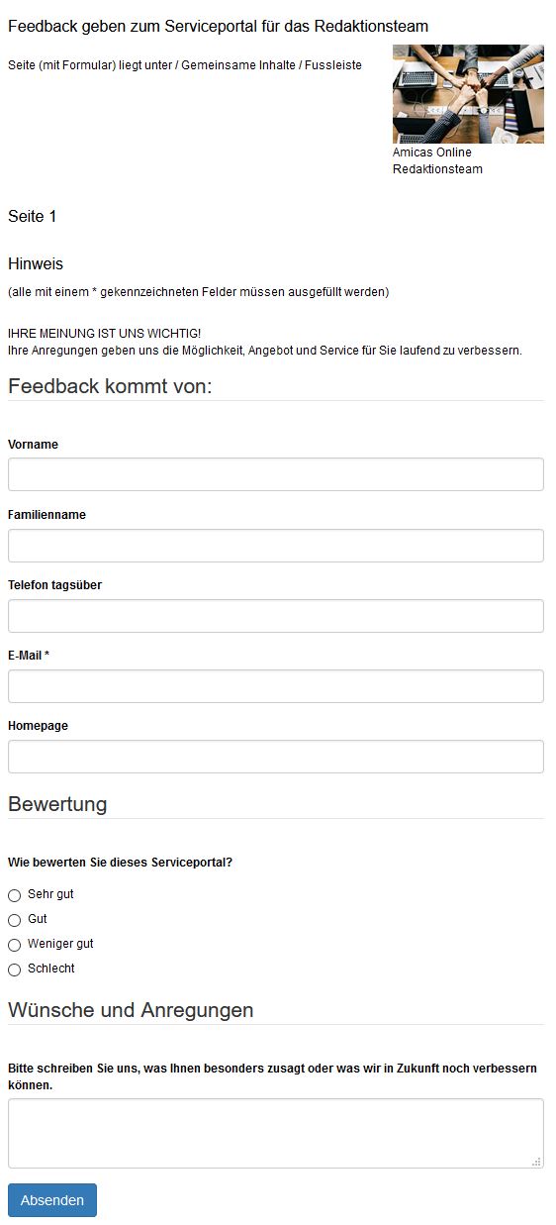The image size is (556, 1225).
Task: Click the 'Amicas Online Redaktionsteam' caption
Action: click(x=437, y=161)
